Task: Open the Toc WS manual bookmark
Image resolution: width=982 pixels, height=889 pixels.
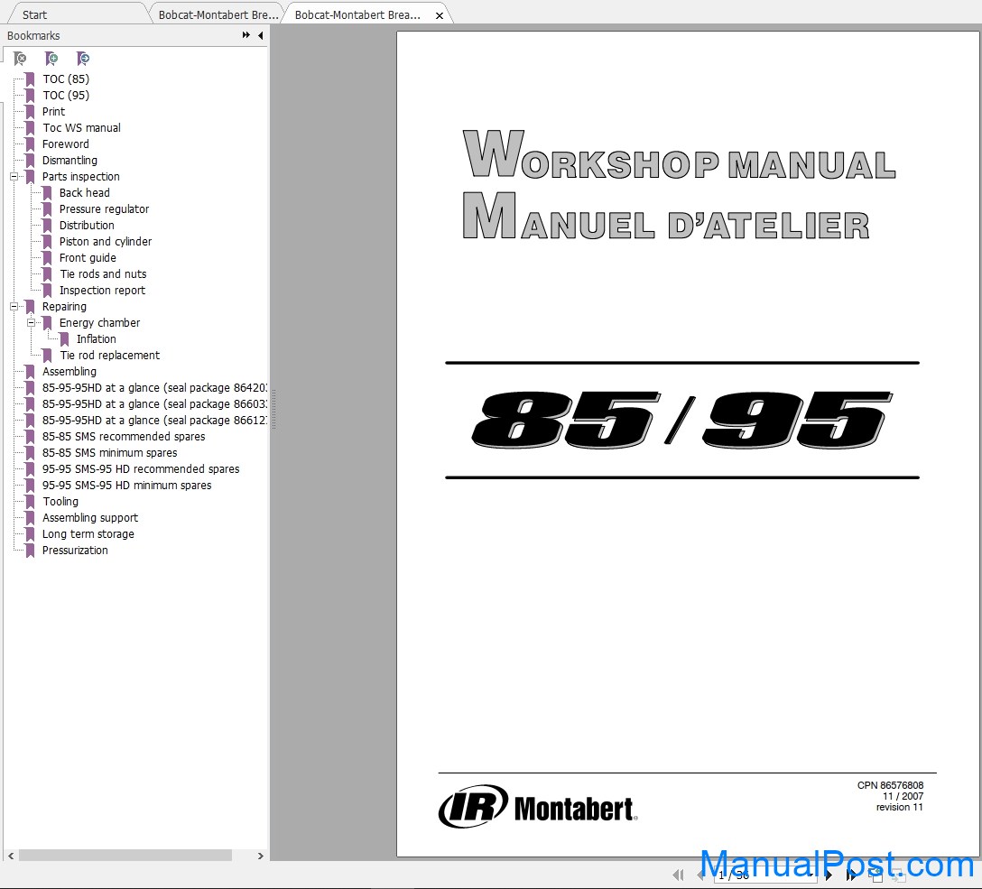Action: (x=81, y=128)
